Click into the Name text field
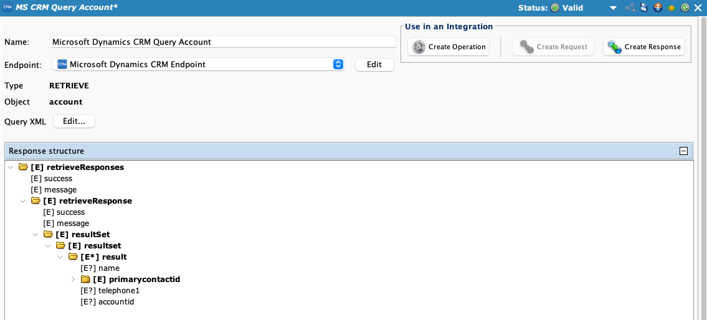Viewport: 707px width, 320px height. [x=222, y=42]
